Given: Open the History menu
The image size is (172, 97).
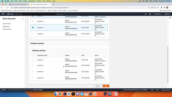Looking at the screenshot, I should (25, 1).
